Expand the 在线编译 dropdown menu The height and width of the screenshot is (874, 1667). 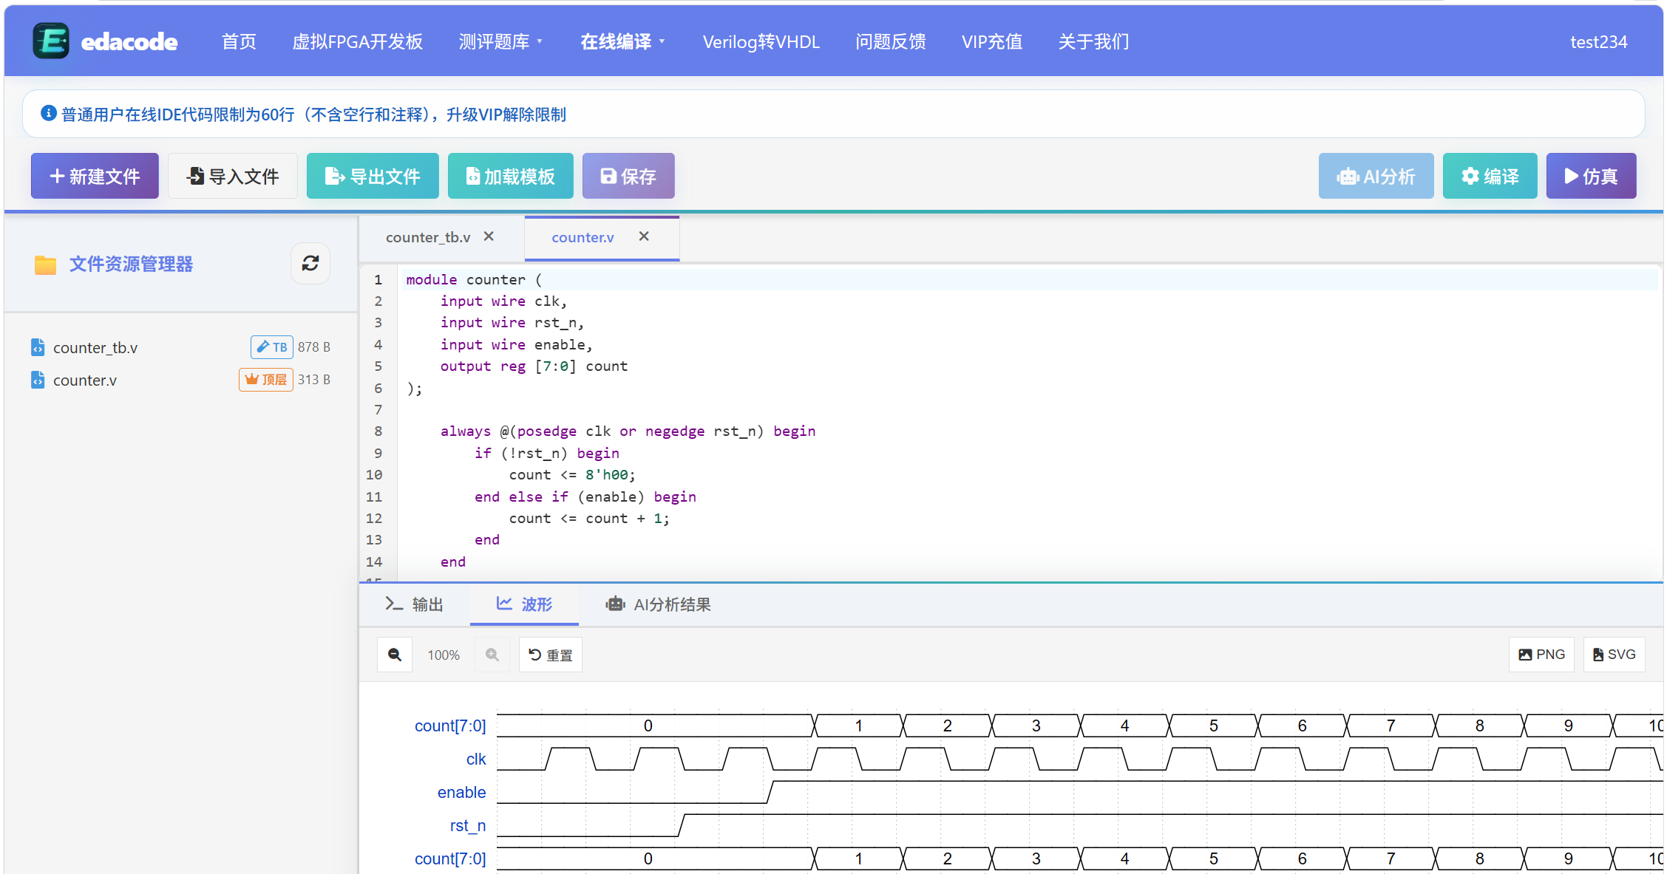[x=622, y=41]
